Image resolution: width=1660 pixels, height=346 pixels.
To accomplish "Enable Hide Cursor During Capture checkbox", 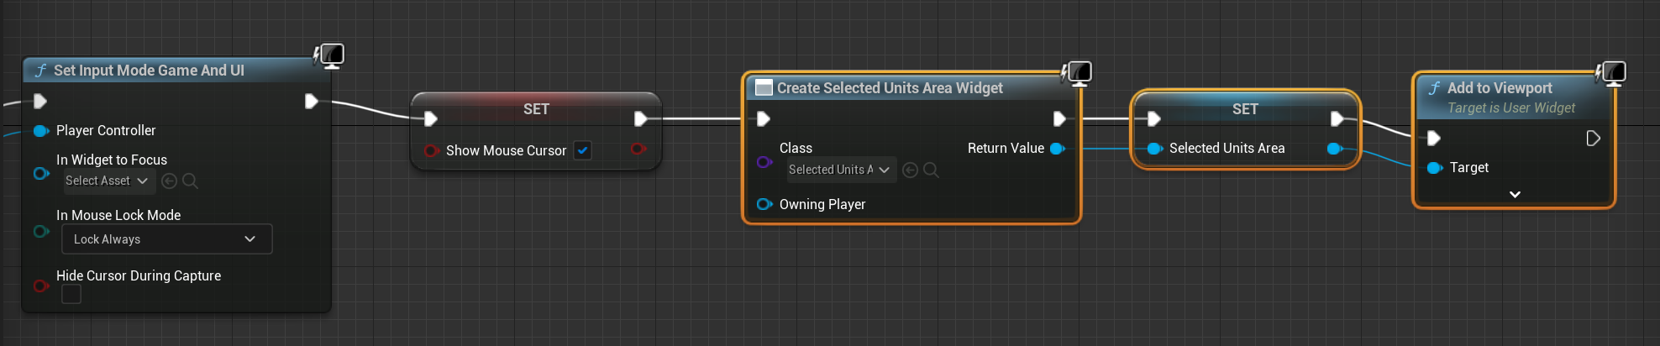I will pos(71,294).
